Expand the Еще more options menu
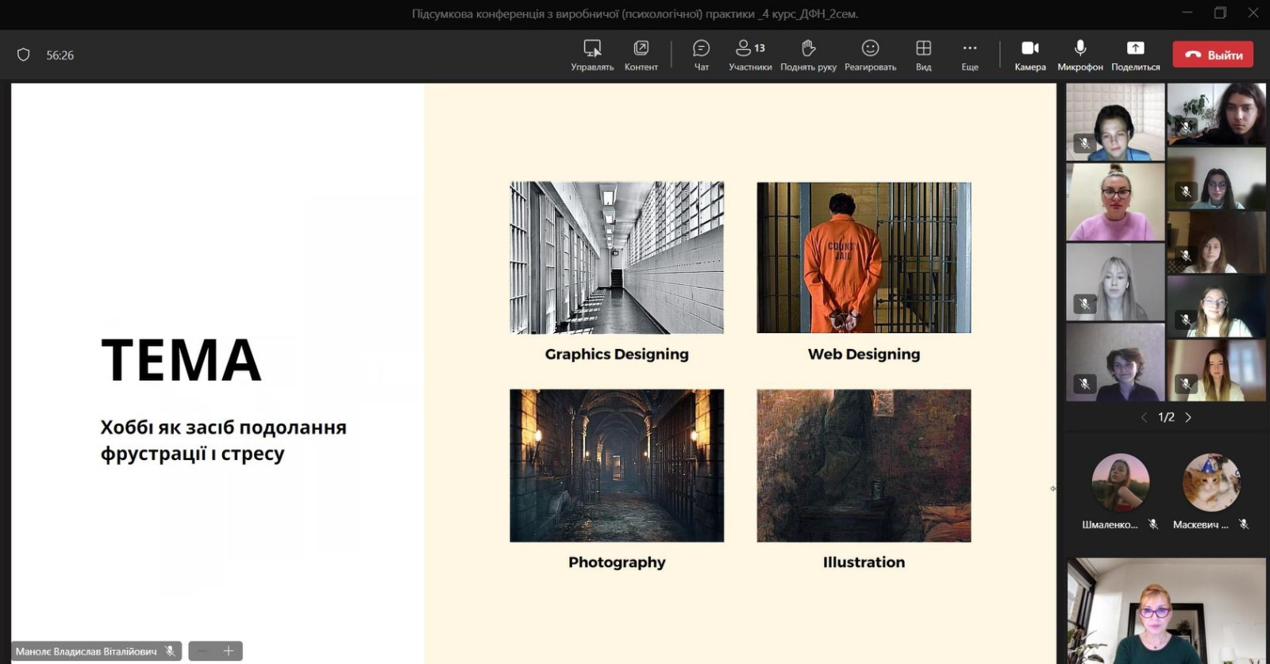1270x664 pixels. tap(969, 55)
